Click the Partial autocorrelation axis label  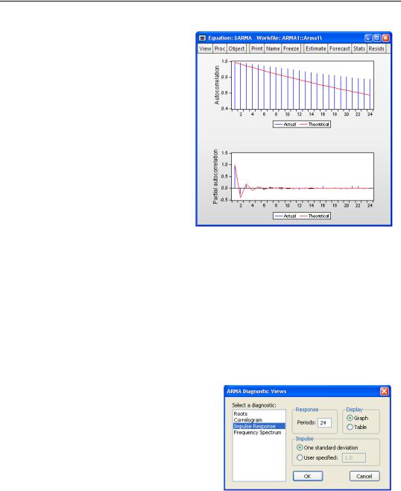215,177
